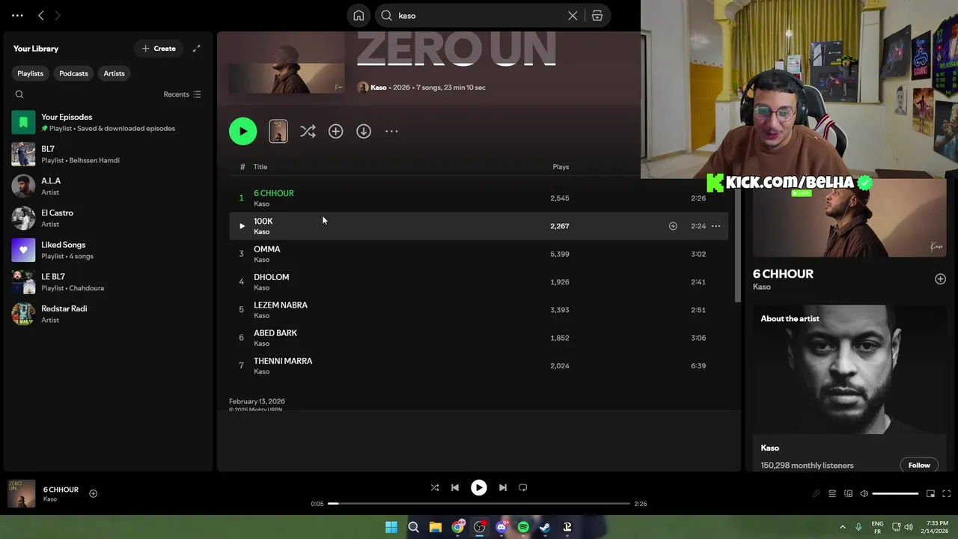Click the album preview thumbnail by play button
The image size is (958, 539).
click(278, 131)
